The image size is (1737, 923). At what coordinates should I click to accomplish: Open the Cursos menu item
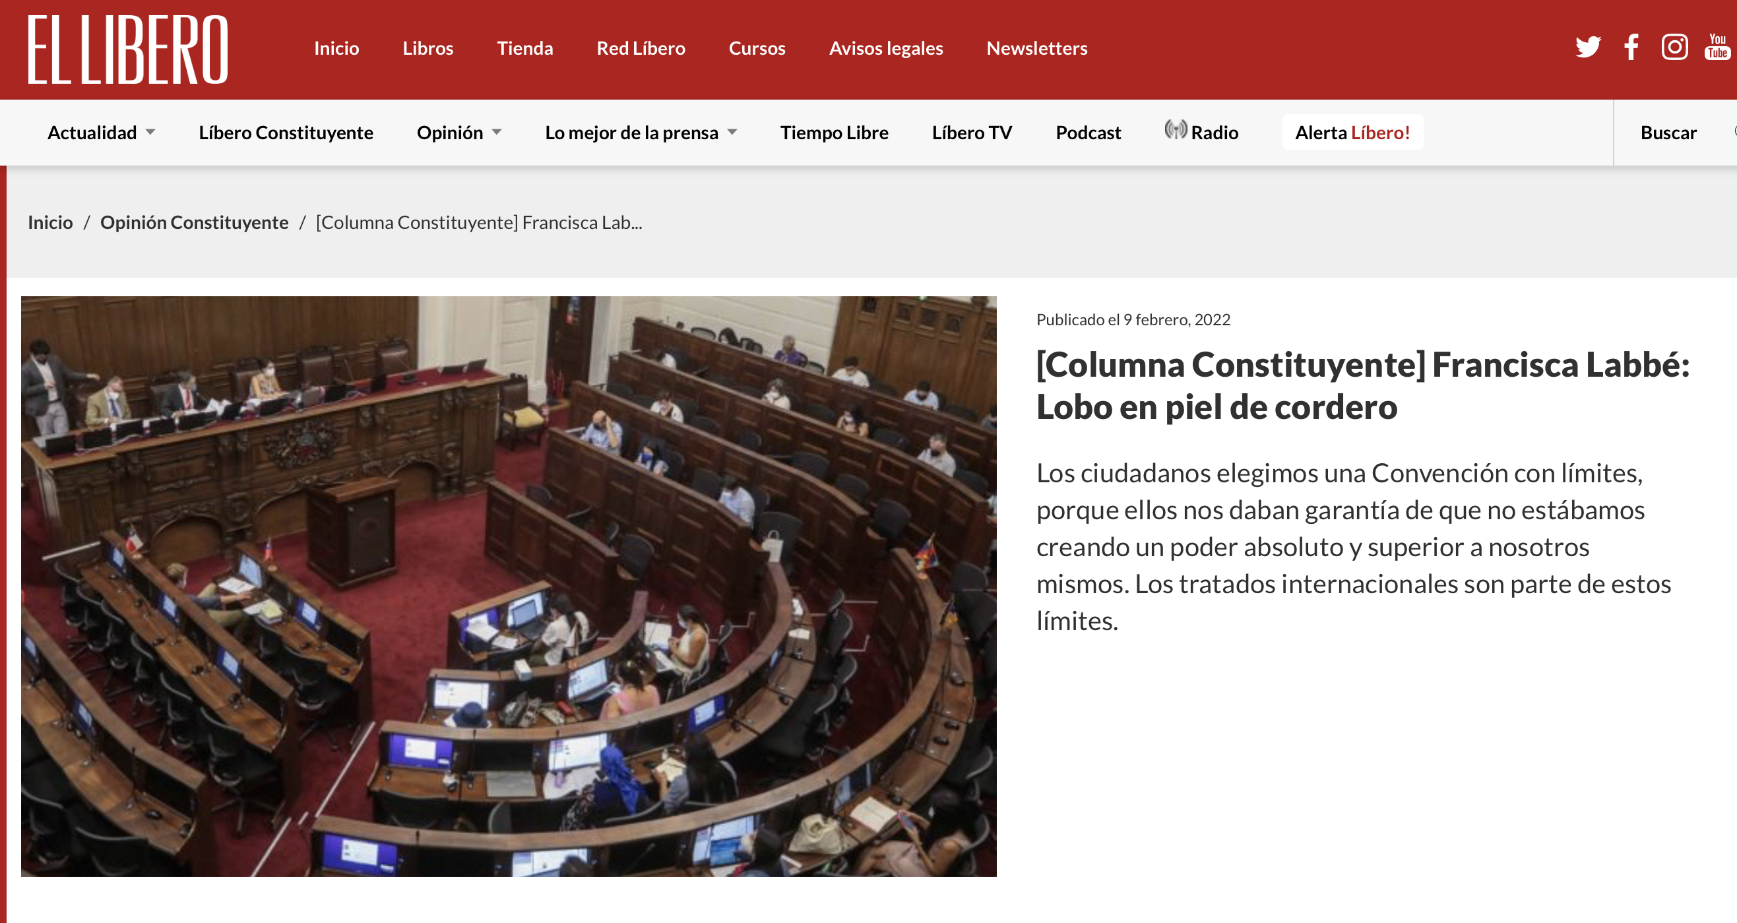click(757, 49)
